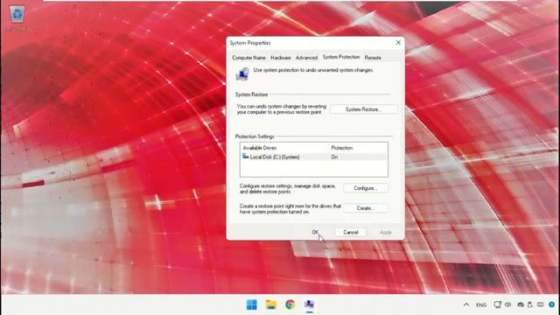Close the System Properties dialog
Image resolution: width=560 pixels, height=315 pixels.
pyautogui.click(x=398, y=43)
